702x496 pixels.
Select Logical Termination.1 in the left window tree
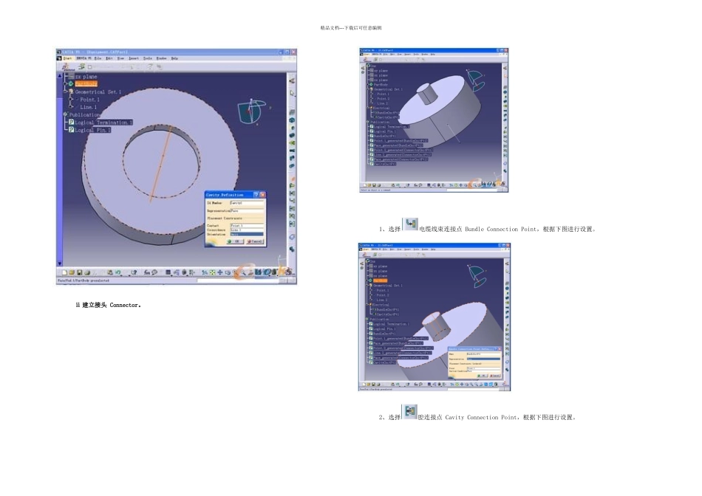[x=103, y=122]
